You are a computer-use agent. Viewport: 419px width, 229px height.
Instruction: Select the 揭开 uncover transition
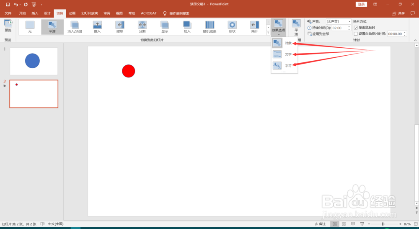254,27
